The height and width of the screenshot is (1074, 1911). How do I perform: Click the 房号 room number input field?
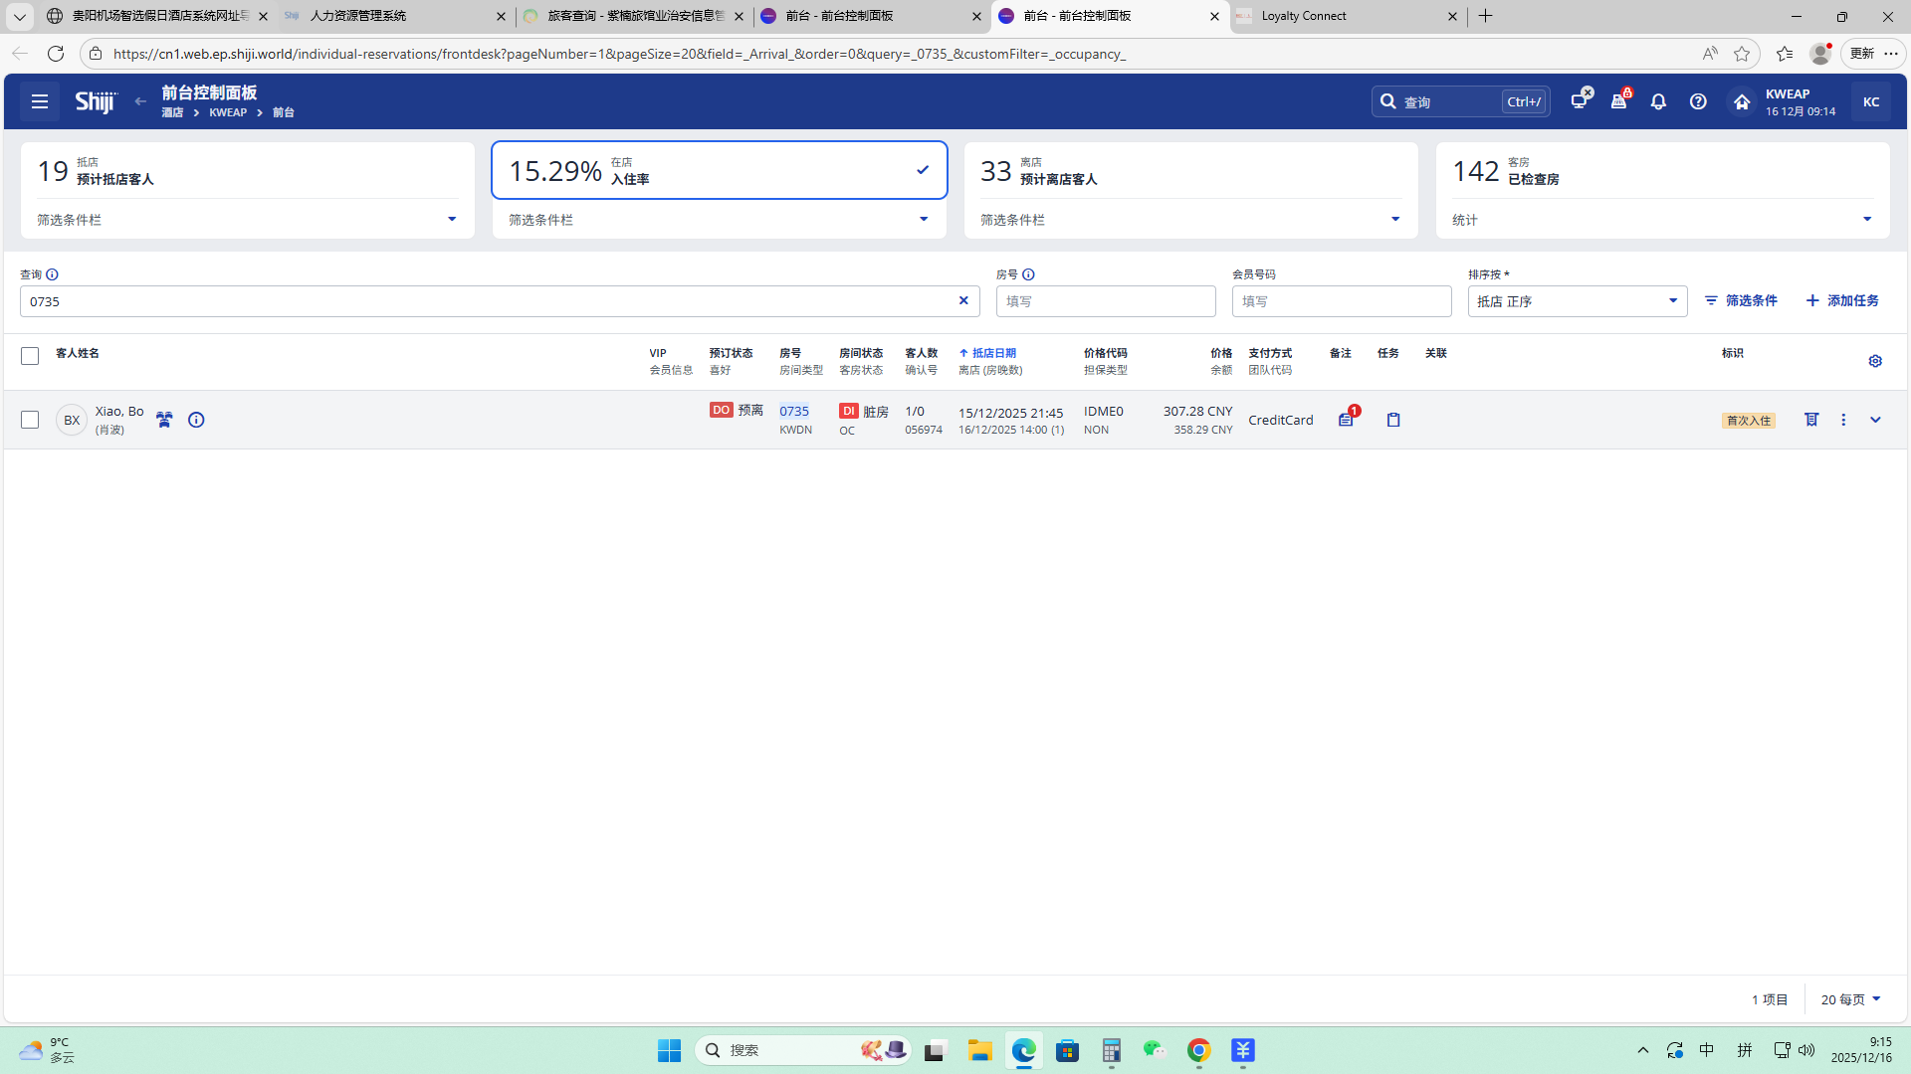pyautogui.click(x=1105, y=301)
